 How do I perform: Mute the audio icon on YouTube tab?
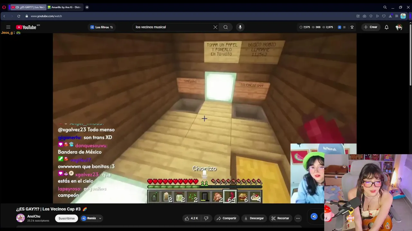coord(17,7)
